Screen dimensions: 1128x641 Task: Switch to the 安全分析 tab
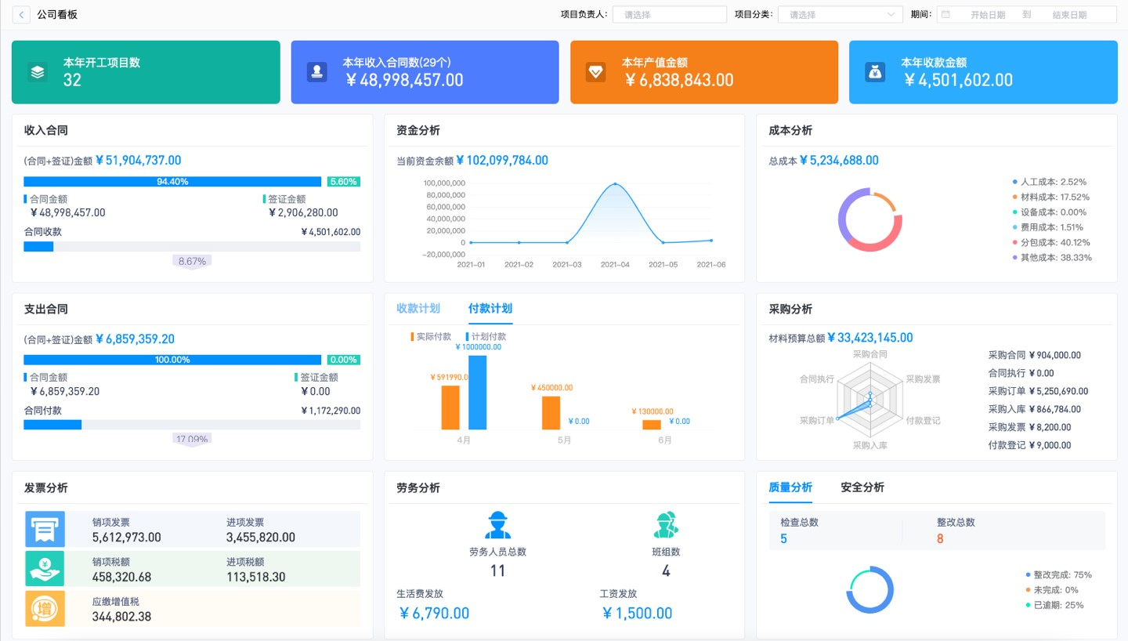tap(862, 487)
